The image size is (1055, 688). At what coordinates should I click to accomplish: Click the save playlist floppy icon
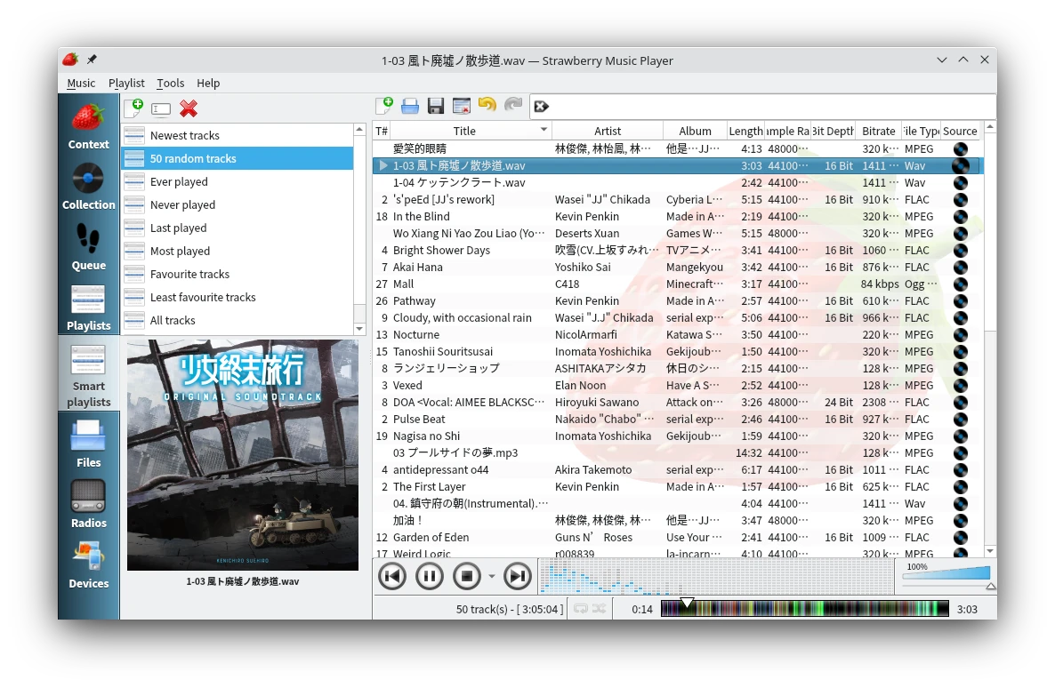coord(435,107)
